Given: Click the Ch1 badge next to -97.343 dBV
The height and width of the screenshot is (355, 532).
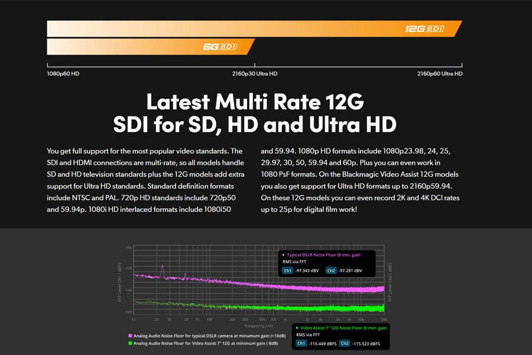Looking at the screenshot, I should [287, 271].
